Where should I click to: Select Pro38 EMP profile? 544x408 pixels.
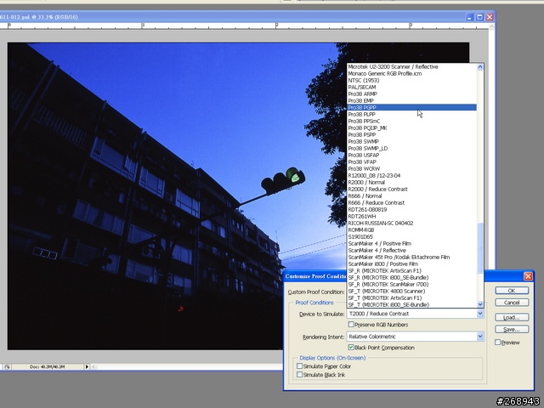point(411,100)
